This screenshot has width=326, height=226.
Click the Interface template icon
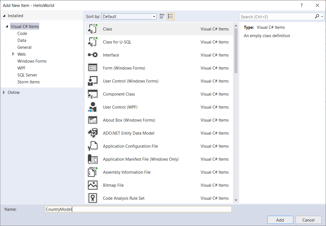coord(93,55)
